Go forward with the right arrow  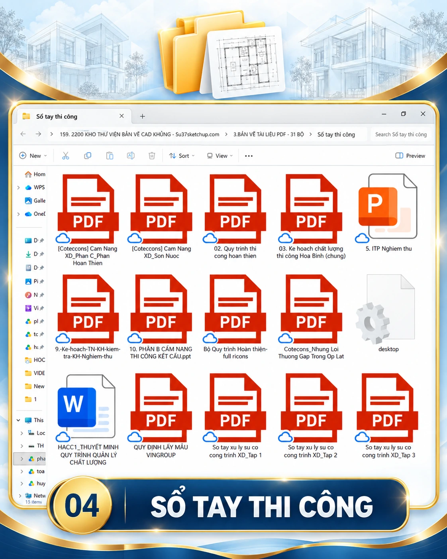pos(38,134)
